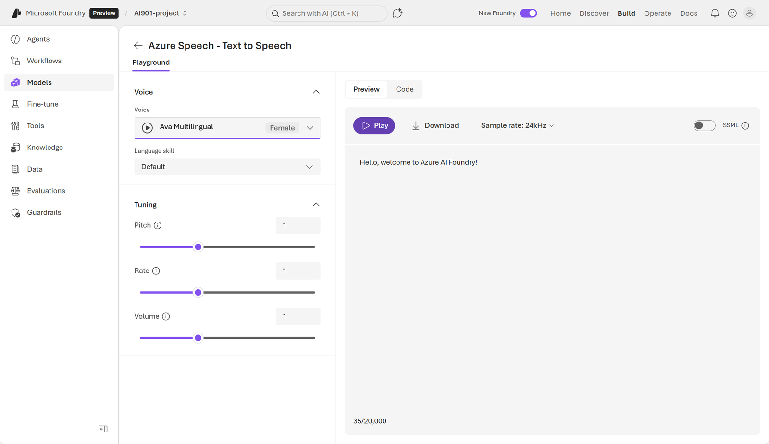Viewport: 769px width, 444px height.
Task: Open the notifications bell
Action: (715, 13)
